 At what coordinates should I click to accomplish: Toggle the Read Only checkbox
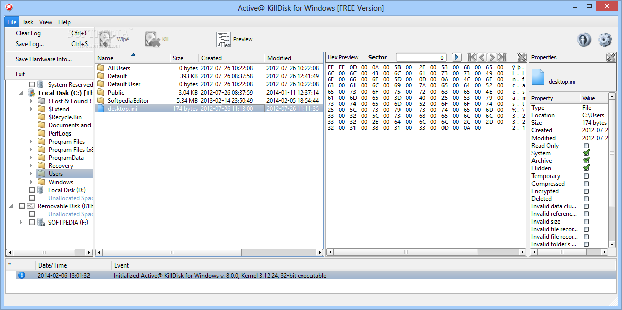point(586,146)
